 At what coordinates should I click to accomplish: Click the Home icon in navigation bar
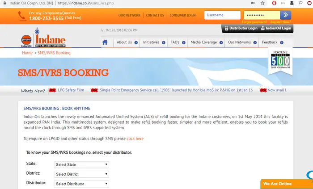[105, 42]
